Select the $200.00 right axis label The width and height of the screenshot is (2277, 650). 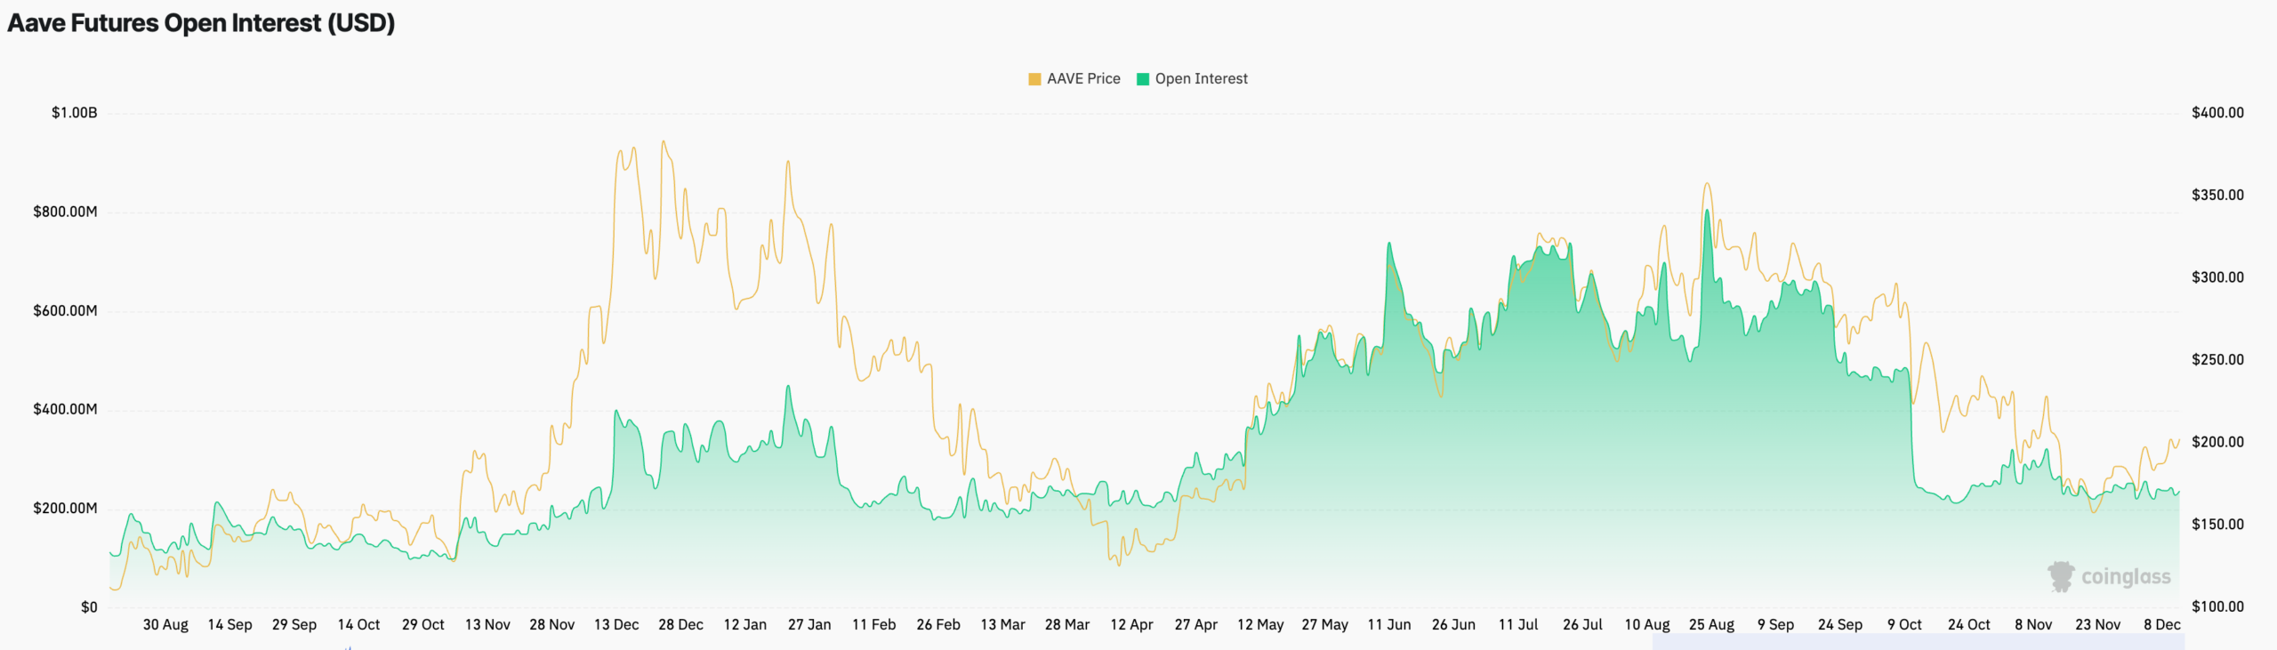[2217, 442]
